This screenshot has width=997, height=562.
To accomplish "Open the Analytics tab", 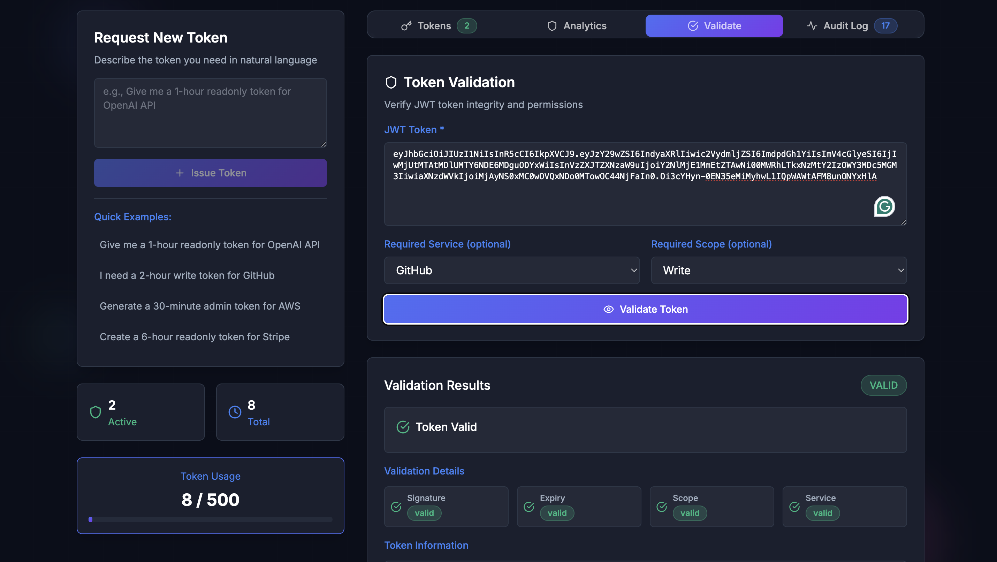I will coord(577,26).
